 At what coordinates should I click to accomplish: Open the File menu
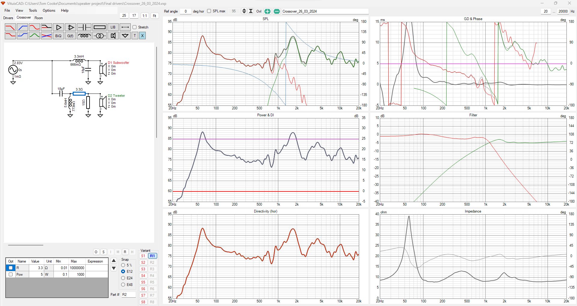tap(7, 10)
